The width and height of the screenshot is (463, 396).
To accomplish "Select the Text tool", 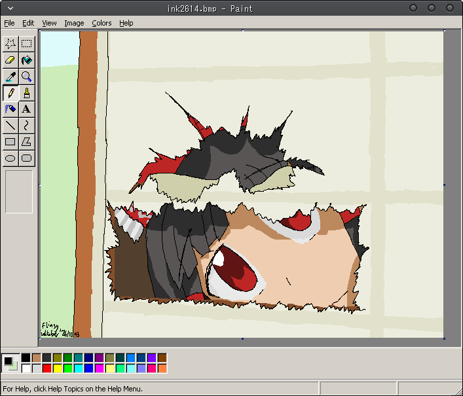I will (27, 109).
